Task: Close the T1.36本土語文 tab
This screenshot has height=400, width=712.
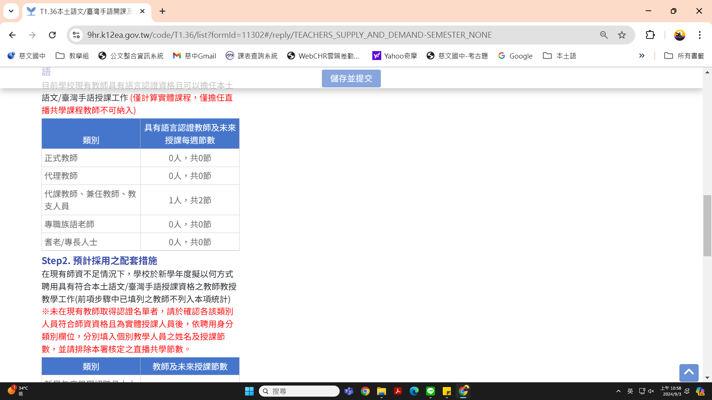Action: 142,11
